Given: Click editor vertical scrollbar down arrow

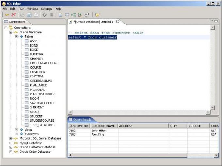Looking at the screenshot, I should coord(213,108).
